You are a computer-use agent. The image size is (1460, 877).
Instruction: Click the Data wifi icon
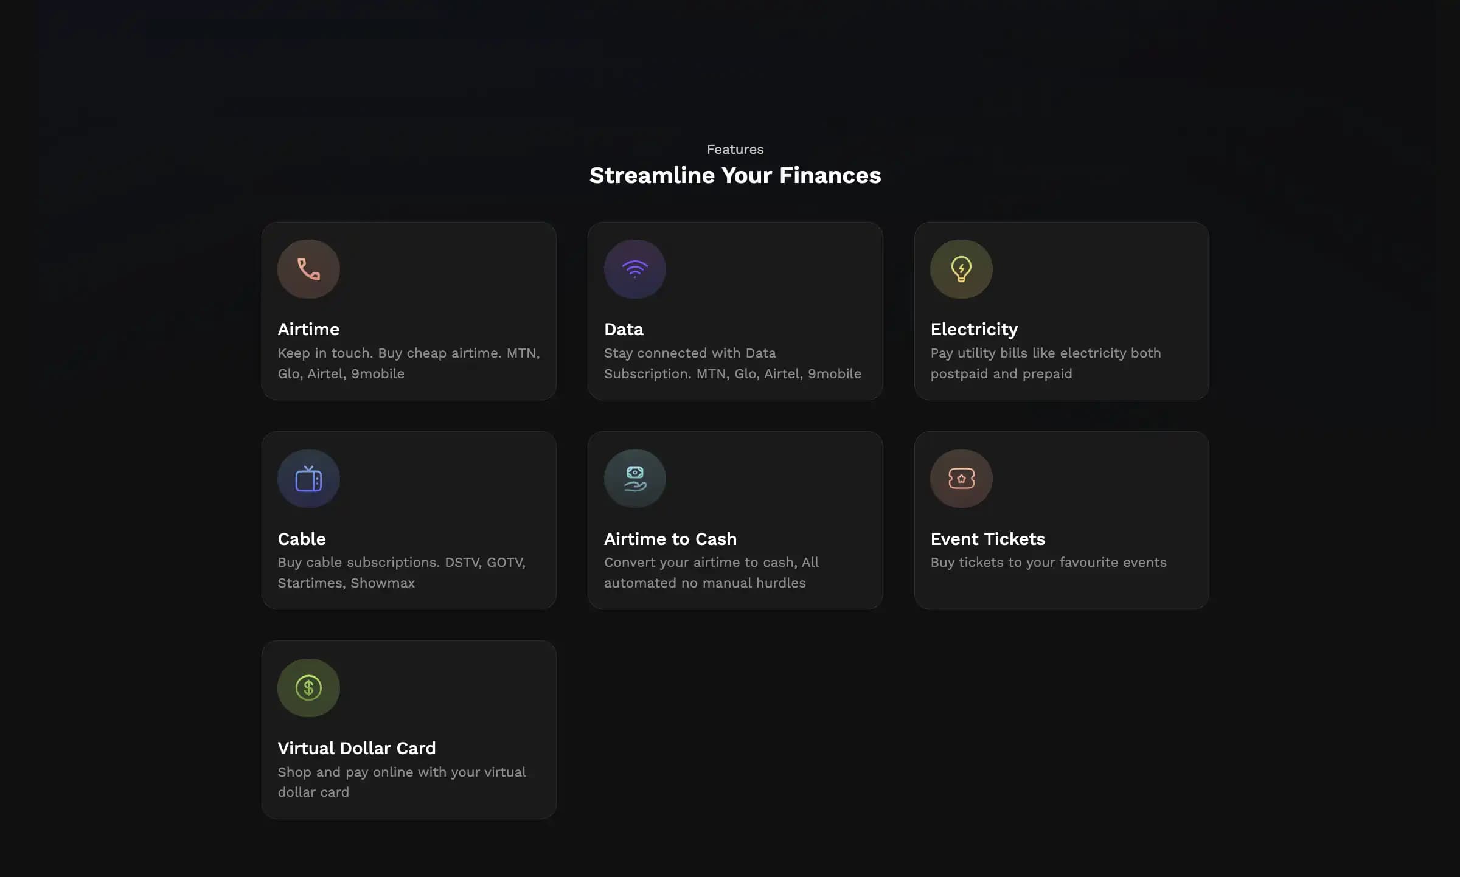tap(634, 269)
